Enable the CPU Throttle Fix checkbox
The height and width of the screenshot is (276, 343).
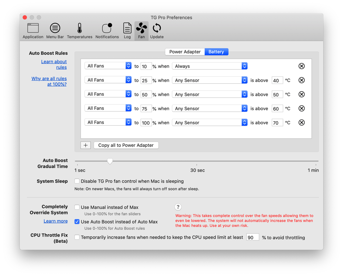point(77,237)
